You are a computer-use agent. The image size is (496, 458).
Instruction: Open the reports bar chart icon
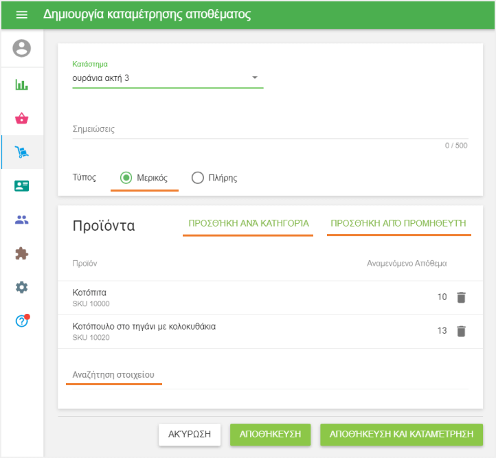pyautogui.click(x=22, y=84)
